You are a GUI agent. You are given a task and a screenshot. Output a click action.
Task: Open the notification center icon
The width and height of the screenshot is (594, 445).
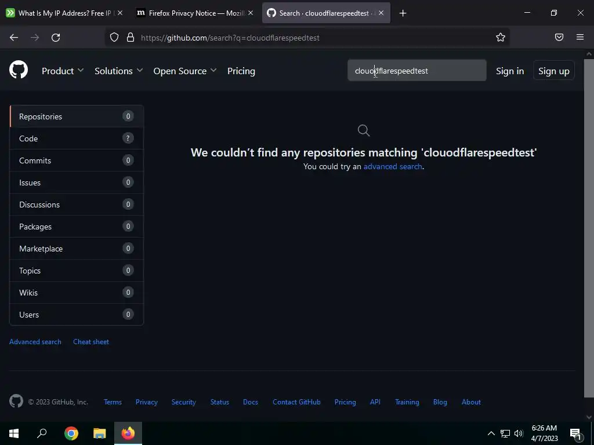(575, 434)
